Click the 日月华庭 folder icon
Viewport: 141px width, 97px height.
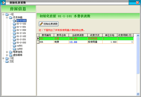pos(11,17)
